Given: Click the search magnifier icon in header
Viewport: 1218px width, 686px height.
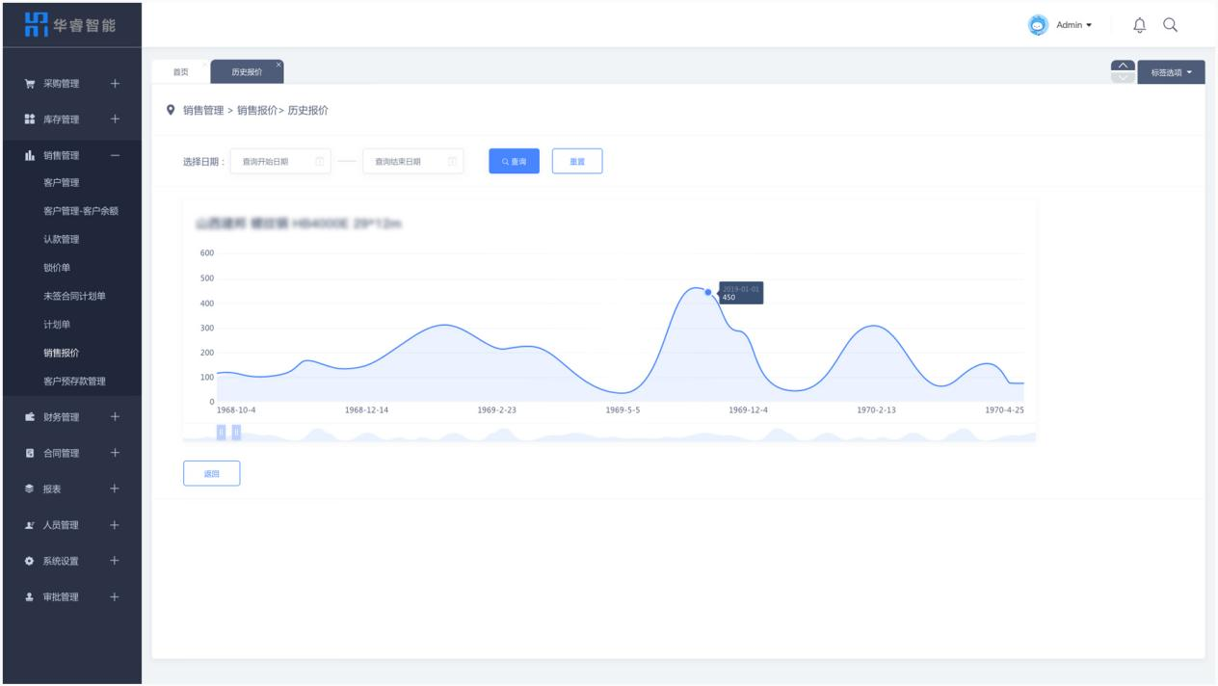Looking at the screenshot, I should click(x=1170, y=25).
